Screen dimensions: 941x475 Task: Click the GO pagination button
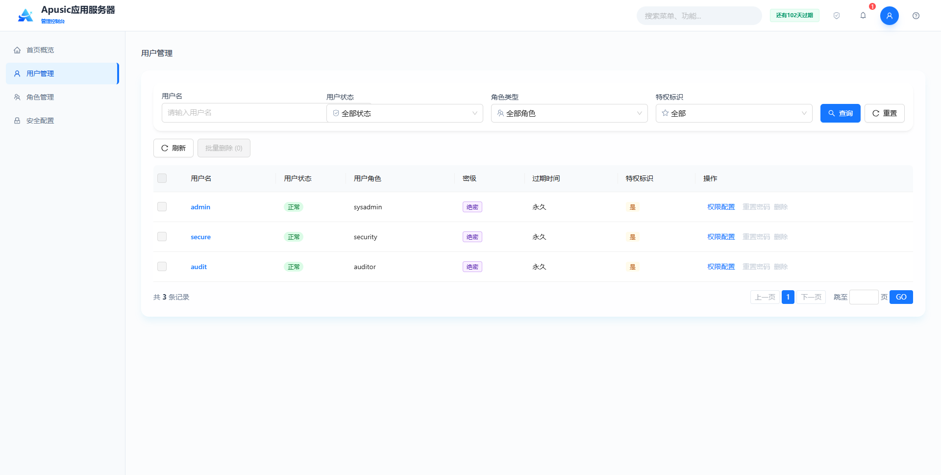pyautogui.click(x=901, y=297)
